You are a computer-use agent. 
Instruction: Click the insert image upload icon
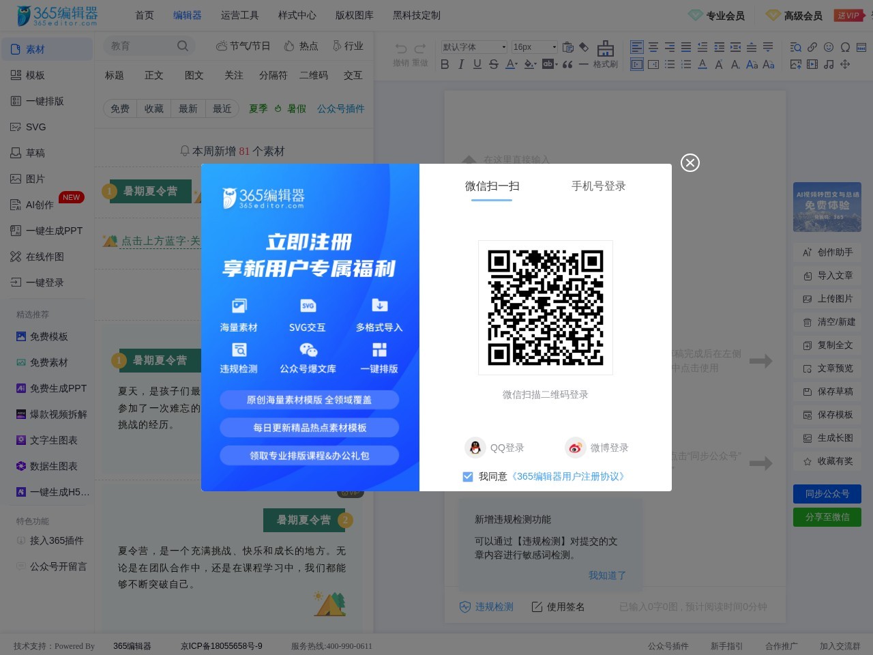pyautogui.click(x=796, y=64)
